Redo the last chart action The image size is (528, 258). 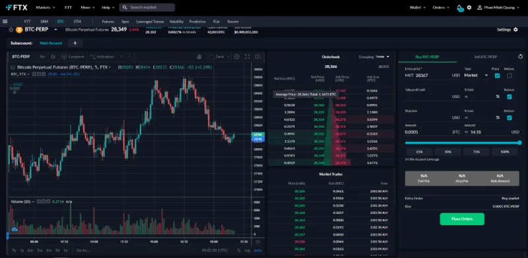coord(129,57)
